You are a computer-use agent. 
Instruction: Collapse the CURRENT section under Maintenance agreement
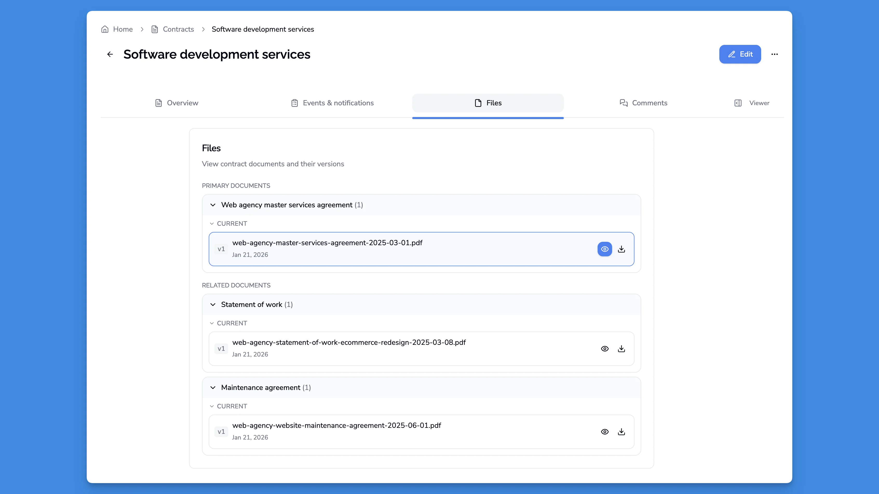point(212,406)
